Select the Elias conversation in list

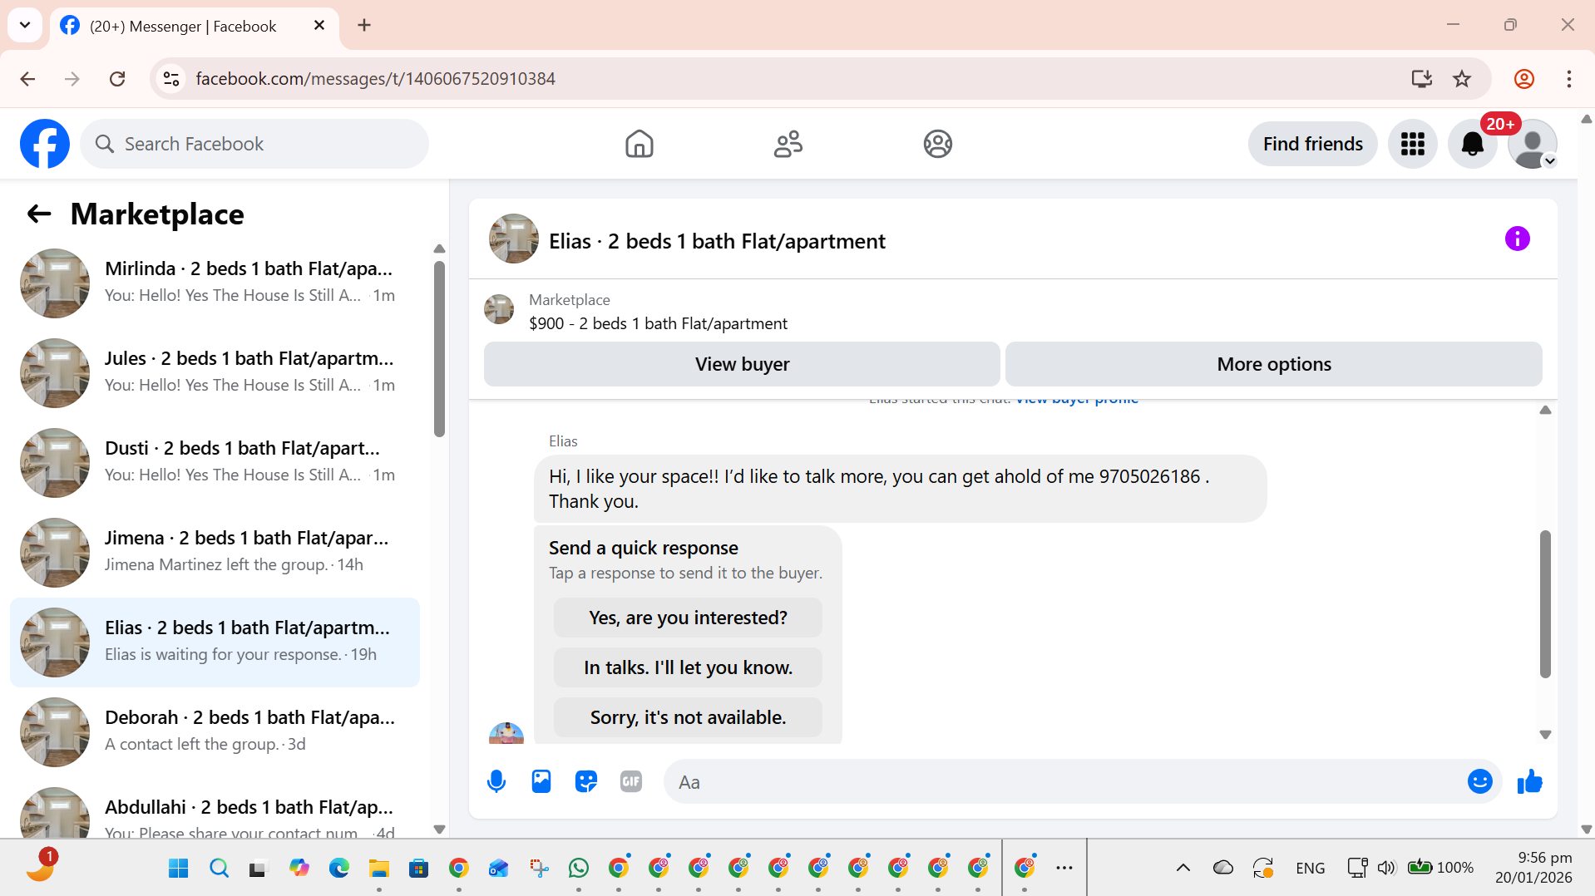pyautogui.click(x=215, y=642)
